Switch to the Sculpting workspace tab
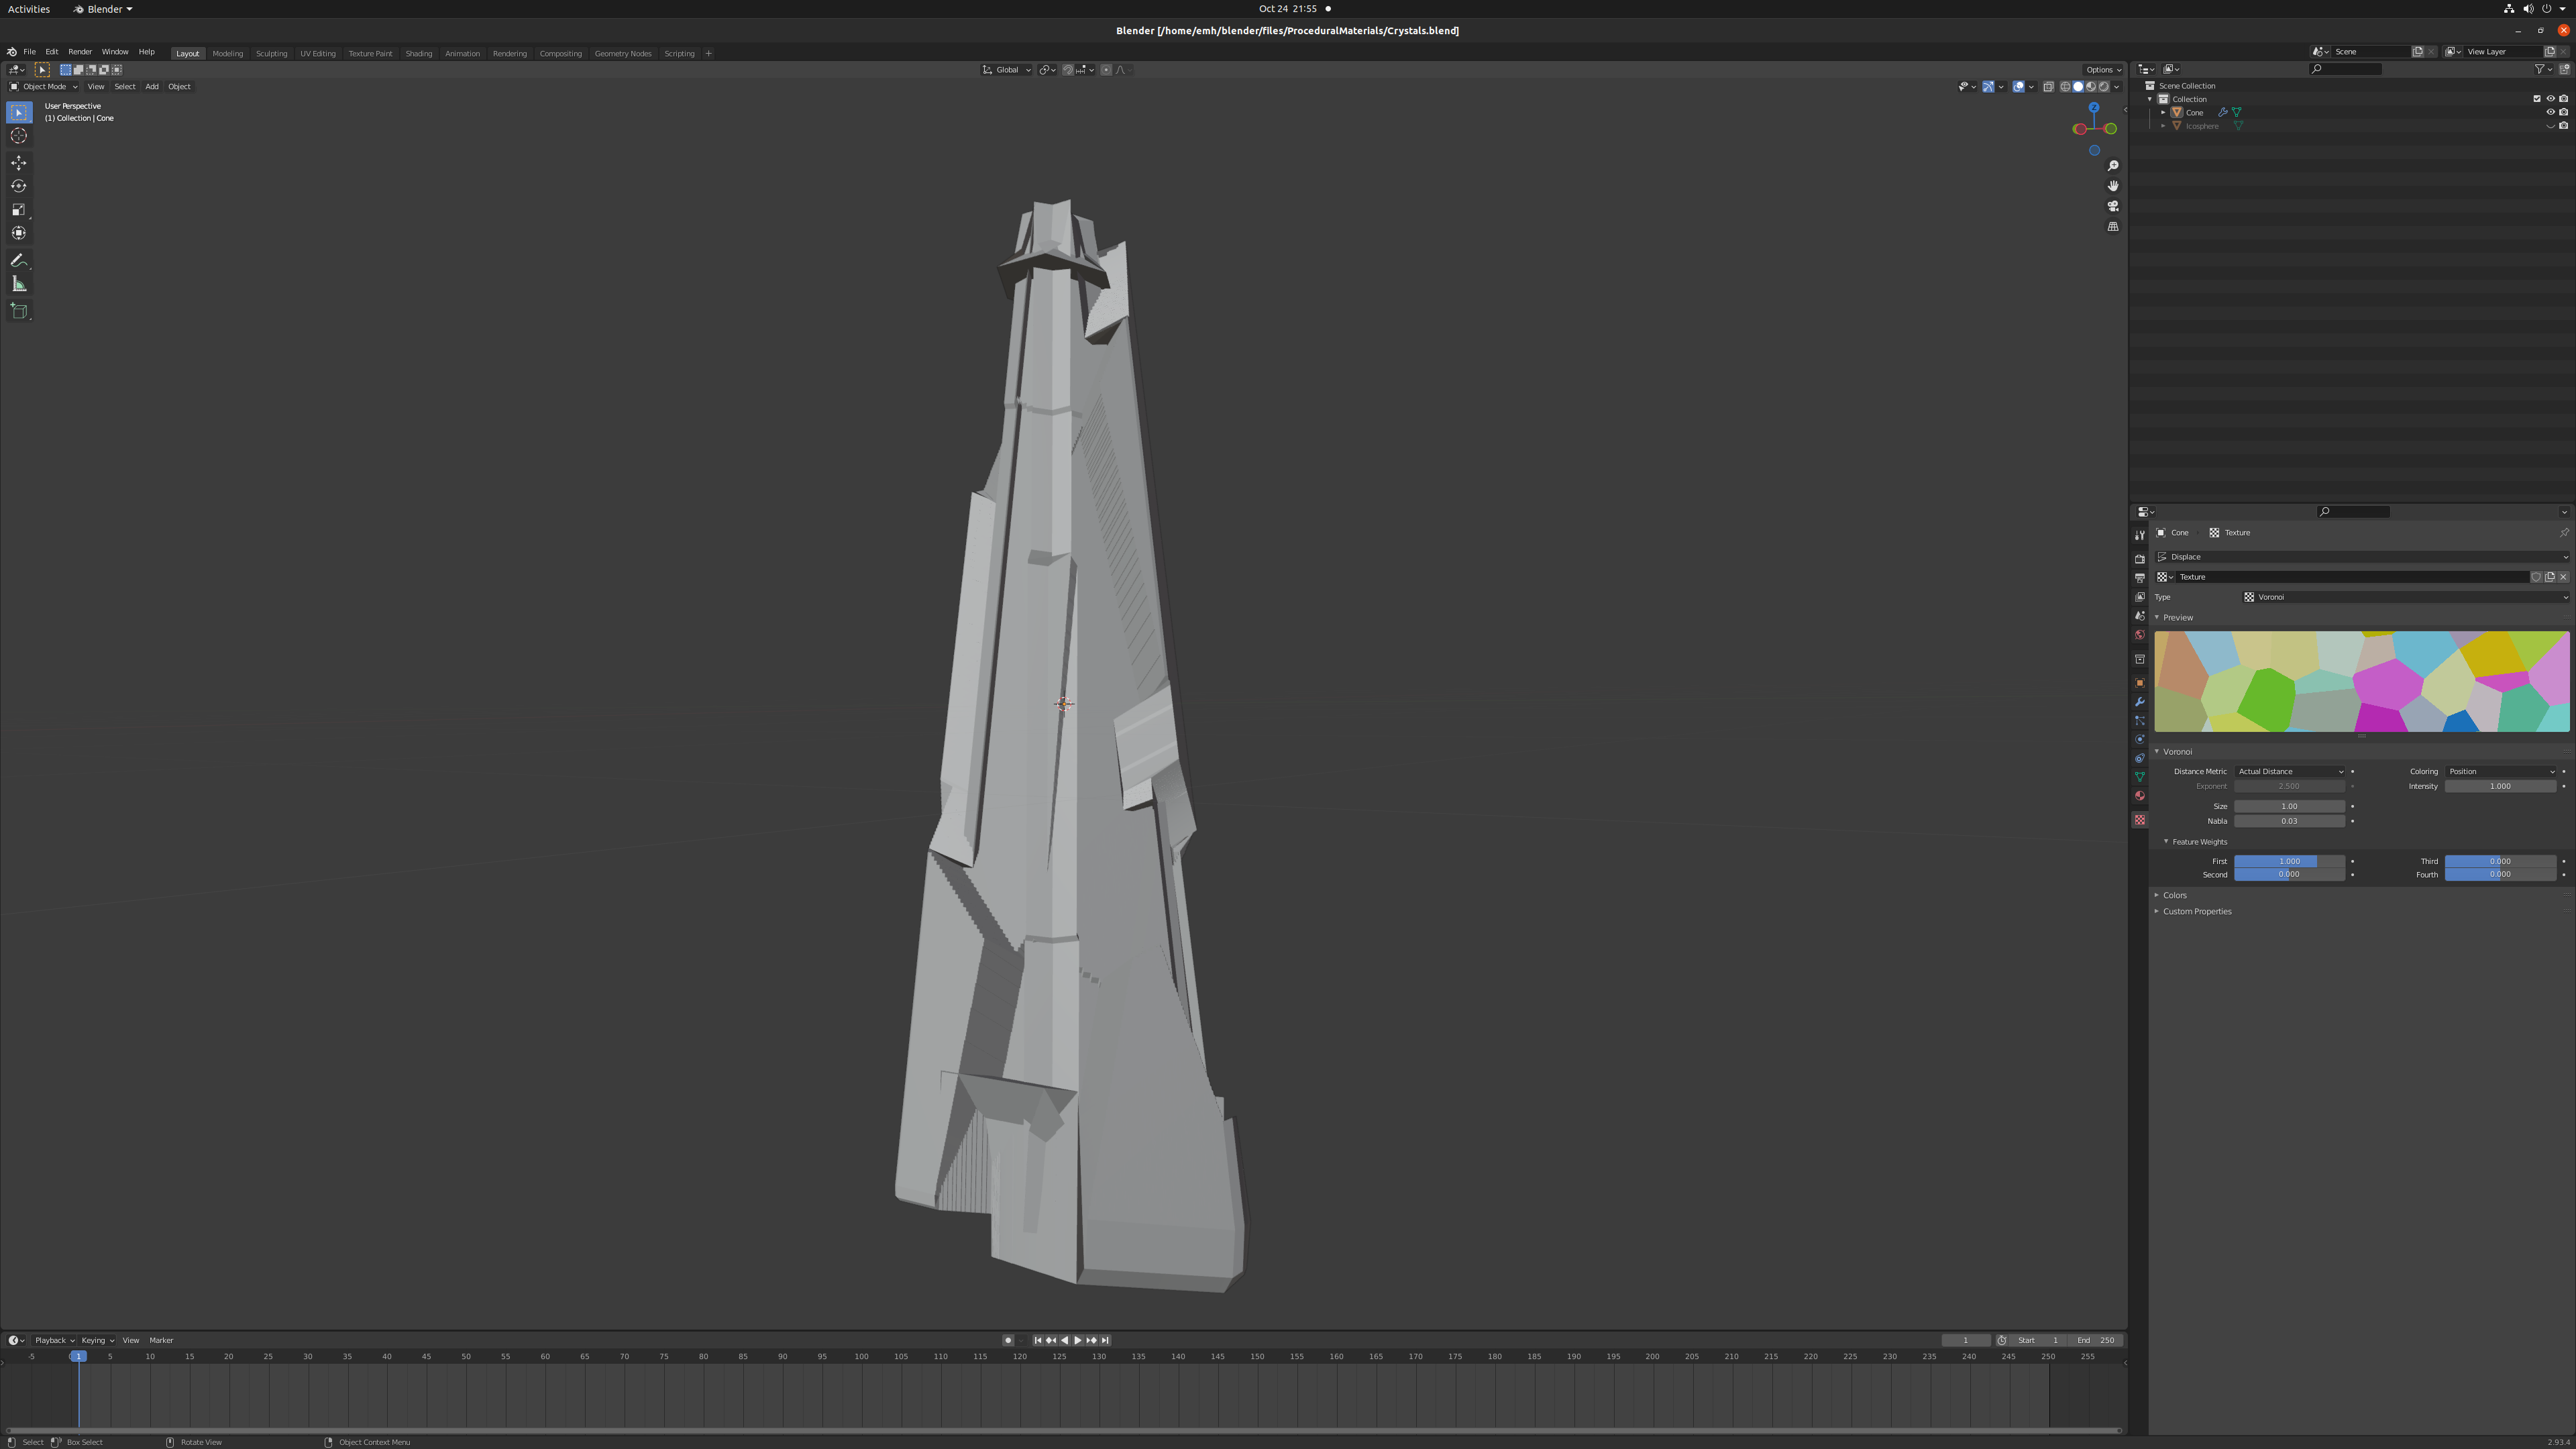This screenshot has height=1449, width=2576. (x=271, y=54)
